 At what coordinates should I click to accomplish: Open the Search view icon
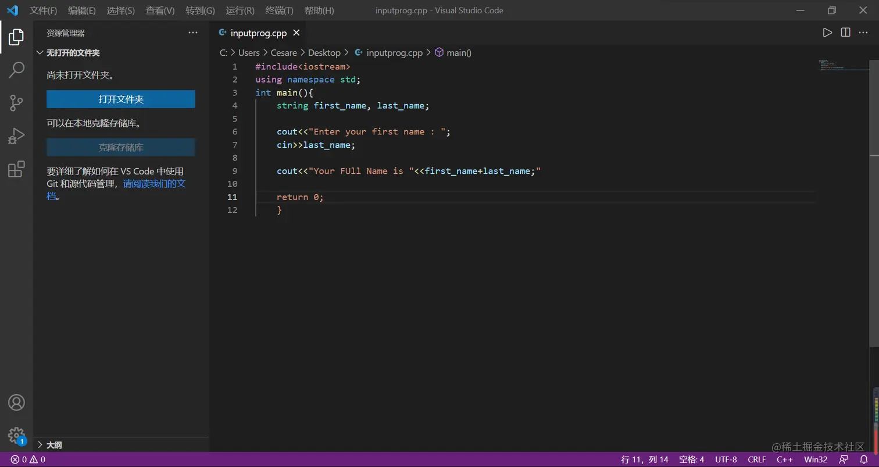(16, 70)
